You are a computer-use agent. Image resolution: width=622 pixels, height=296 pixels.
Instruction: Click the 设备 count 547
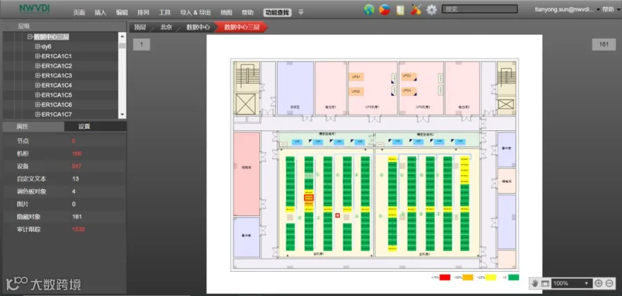click(77, 166)
